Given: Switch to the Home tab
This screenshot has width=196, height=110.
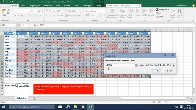Looking at the screenshot, I should (14, 5).
